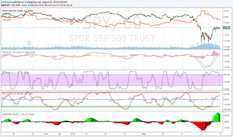This screenshot has width=233, height=137.
Task: Click the -10.00% price axis label
Action: [227, 41]
